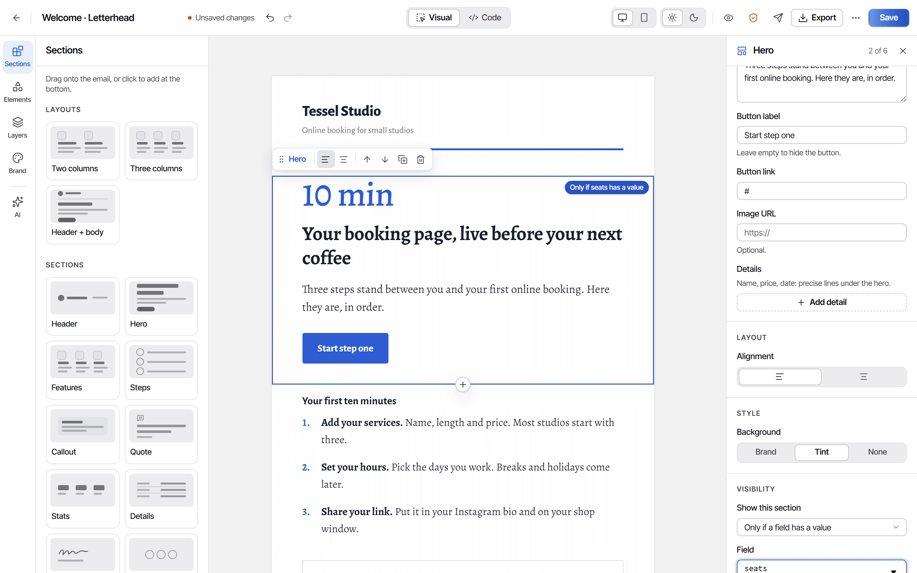Set center alignment in Hero floating toolbar
The height and width of the screenshot is (573, 917).
(344, 159)
